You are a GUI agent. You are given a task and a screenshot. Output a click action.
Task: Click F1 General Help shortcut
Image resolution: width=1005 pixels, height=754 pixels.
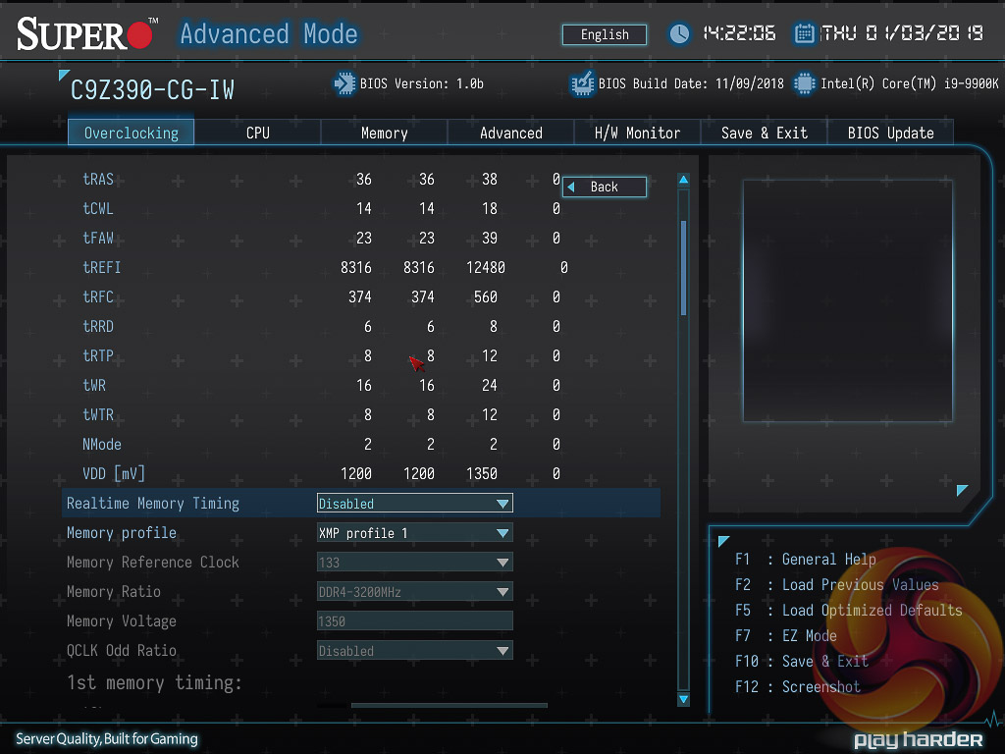[805, 559]
